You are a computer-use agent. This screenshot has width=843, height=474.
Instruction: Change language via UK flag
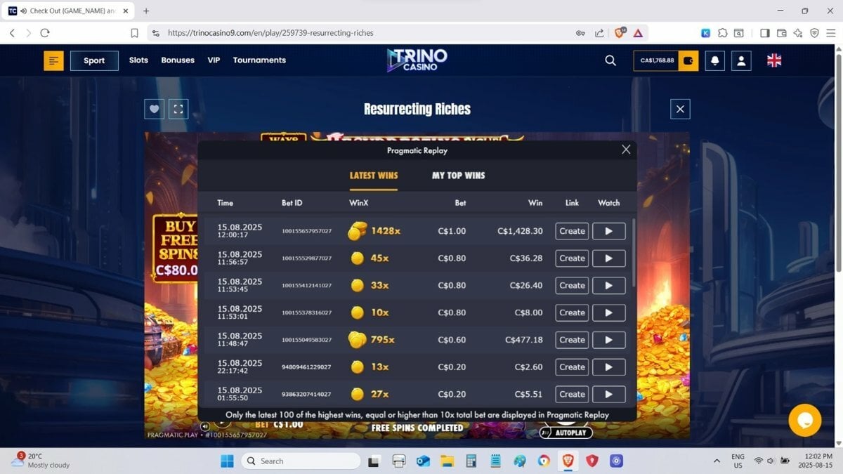click(x=774, y=60)
